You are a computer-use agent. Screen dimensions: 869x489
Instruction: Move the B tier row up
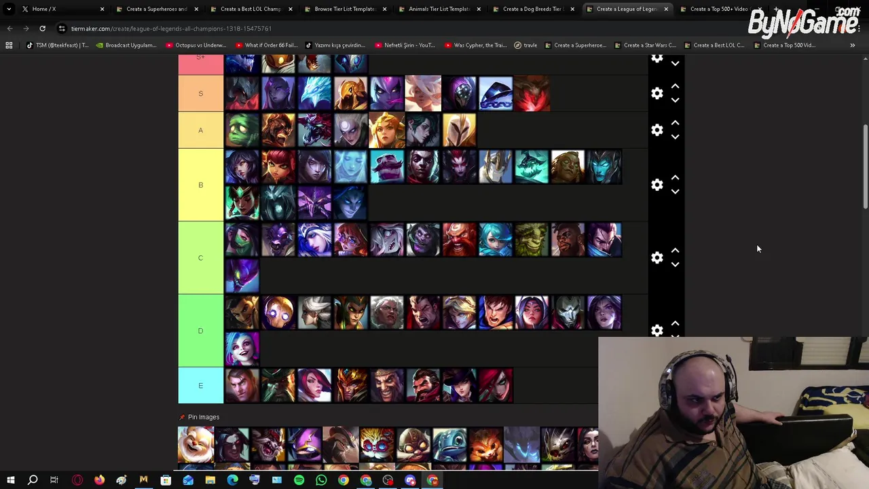(x=675, y=178)
